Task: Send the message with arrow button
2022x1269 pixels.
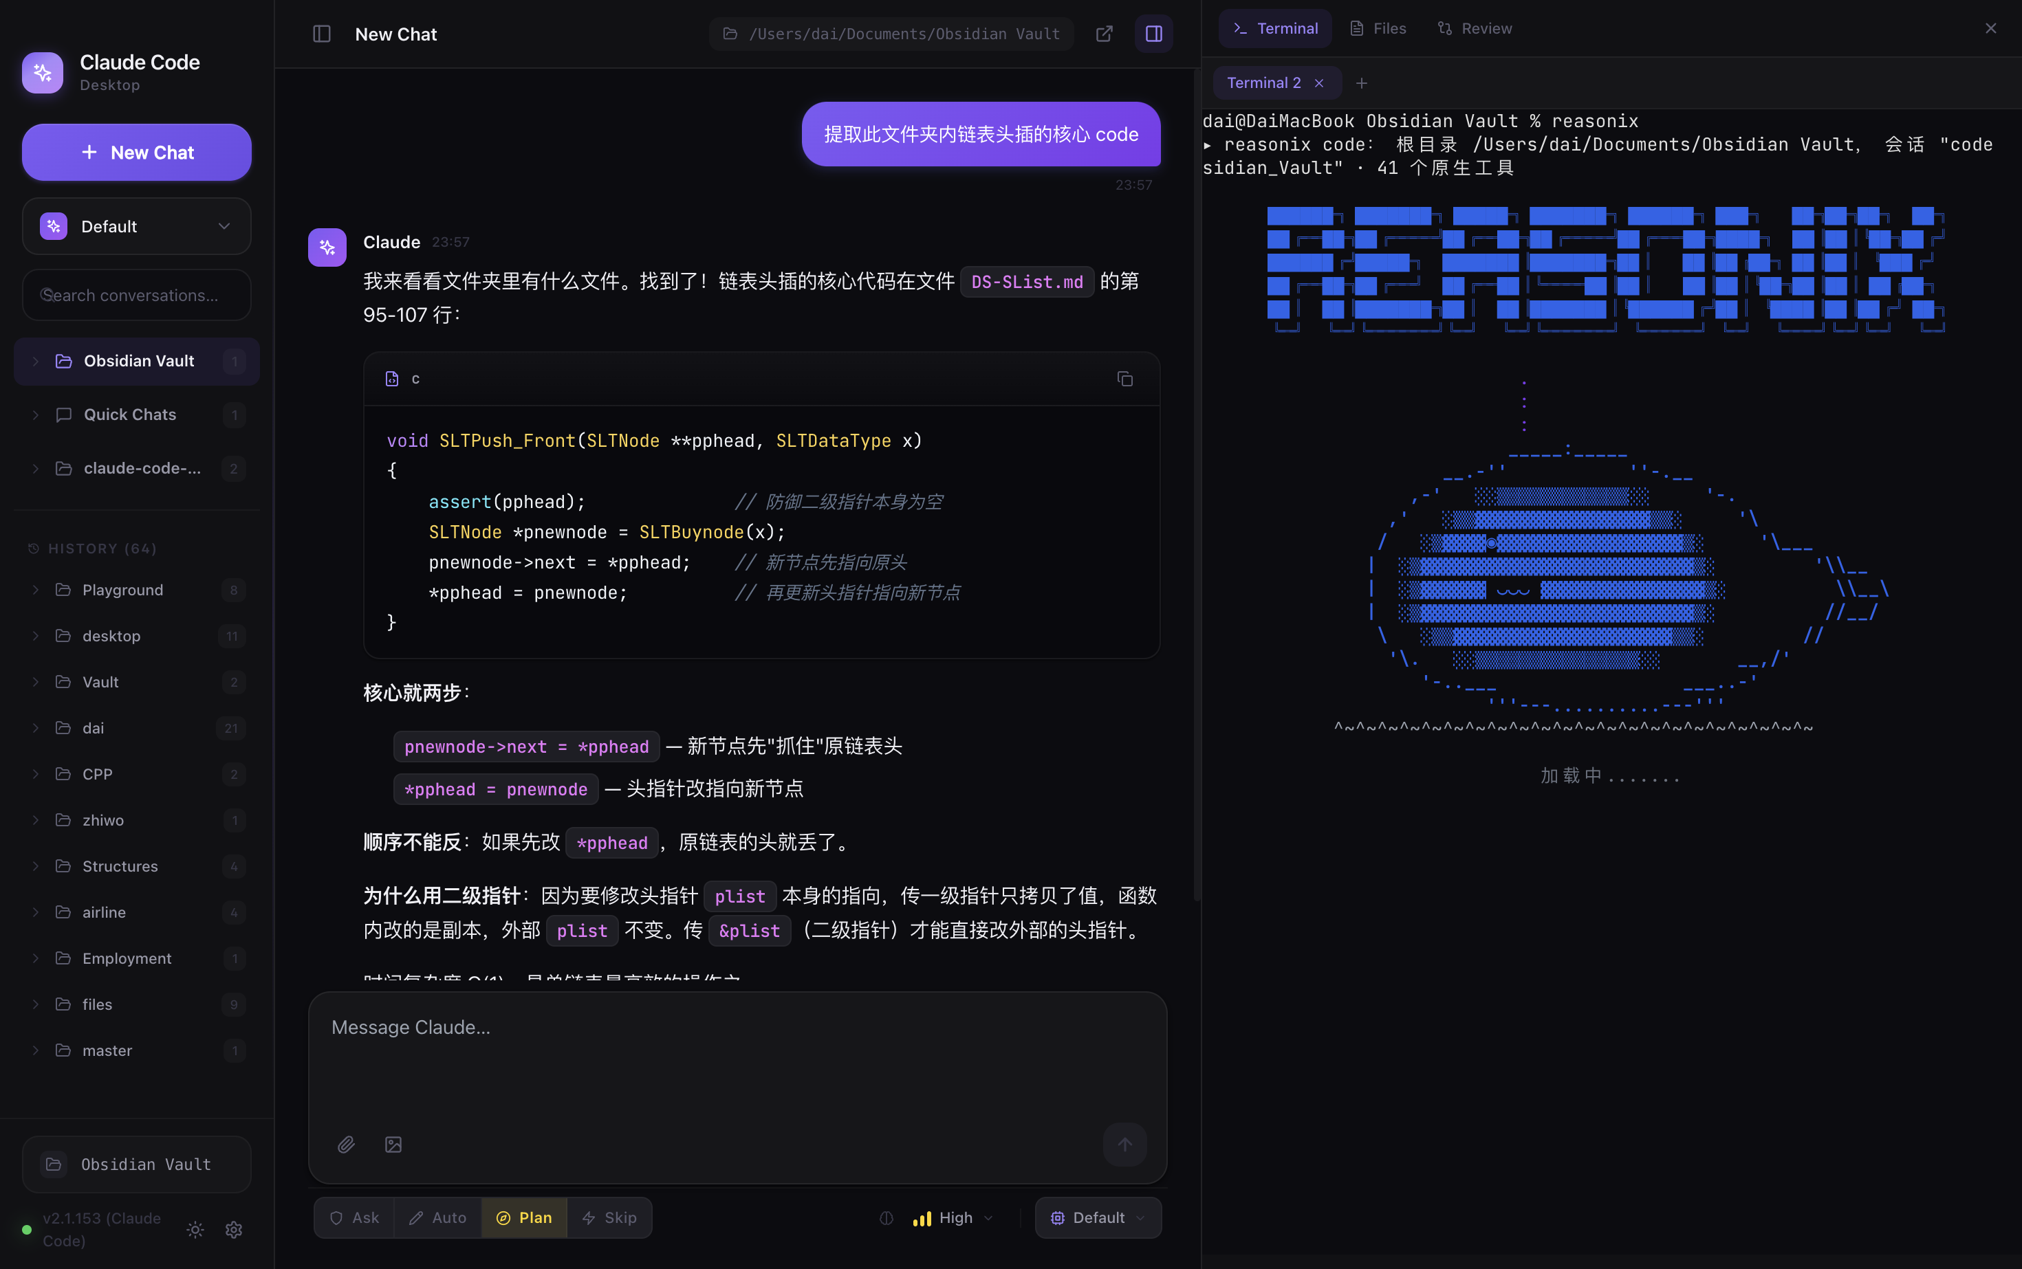Action: (x=1125, y=1144)
